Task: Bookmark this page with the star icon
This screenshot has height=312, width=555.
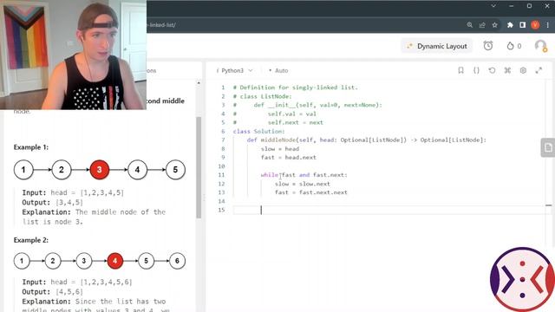Action: pos(494,25)
